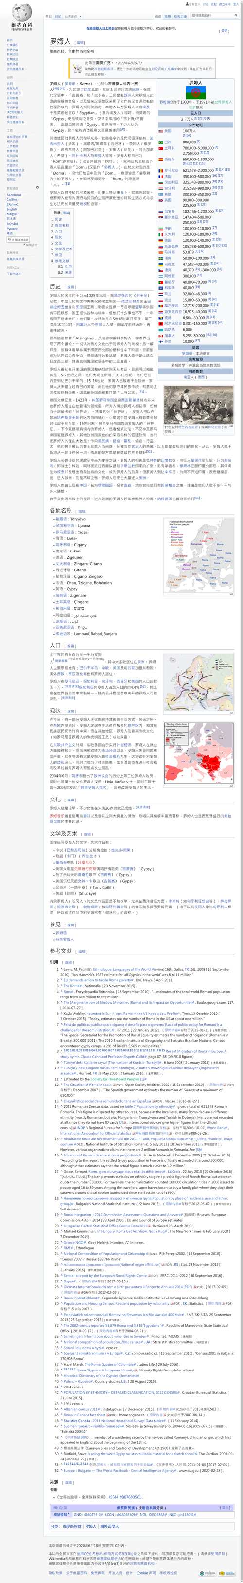The width and height of the screenshot is (243, 1583).
Task: Click the Greece flag icon (希腊)
Action: pos(161,195)
